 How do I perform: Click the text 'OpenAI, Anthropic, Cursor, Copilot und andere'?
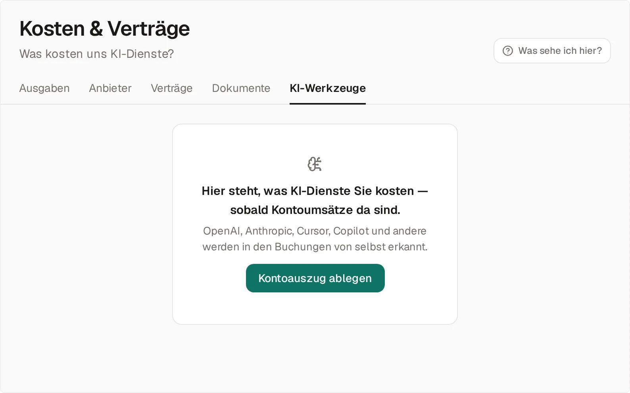click(x=315, y=231)
